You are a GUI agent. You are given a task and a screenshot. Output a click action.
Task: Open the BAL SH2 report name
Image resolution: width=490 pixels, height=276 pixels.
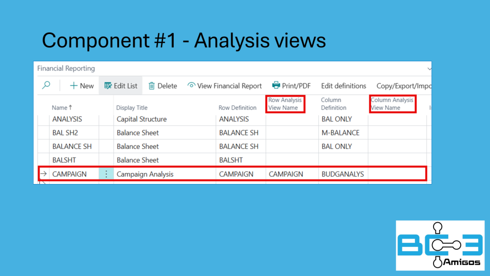65,133
